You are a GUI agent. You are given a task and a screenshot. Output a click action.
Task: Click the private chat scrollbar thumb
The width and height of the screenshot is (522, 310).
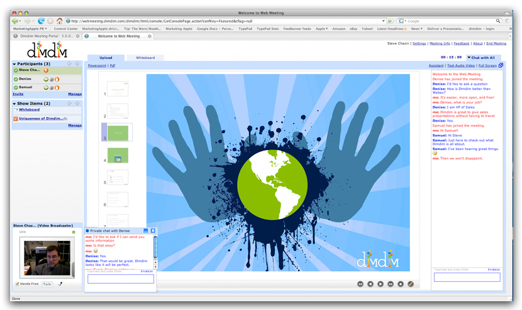click(x=155, y=247)
